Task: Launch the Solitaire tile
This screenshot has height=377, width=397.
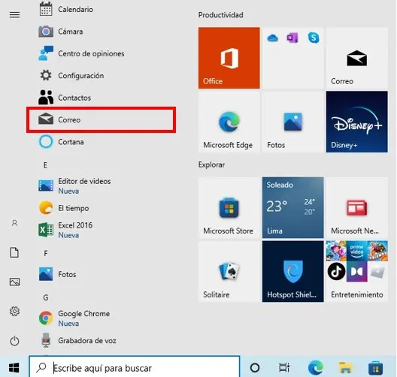Action: click(x=229, y=271)
